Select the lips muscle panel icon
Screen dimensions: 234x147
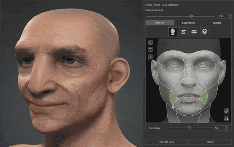[194, 32]
